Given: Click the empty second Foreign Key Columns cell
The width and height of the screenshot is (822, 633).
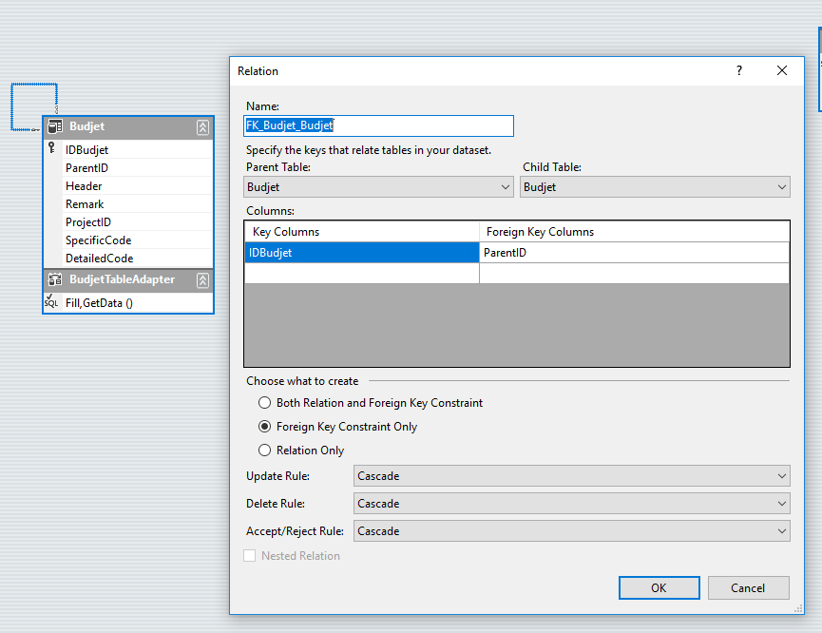Looking at the screenshot, I should 635,274.
